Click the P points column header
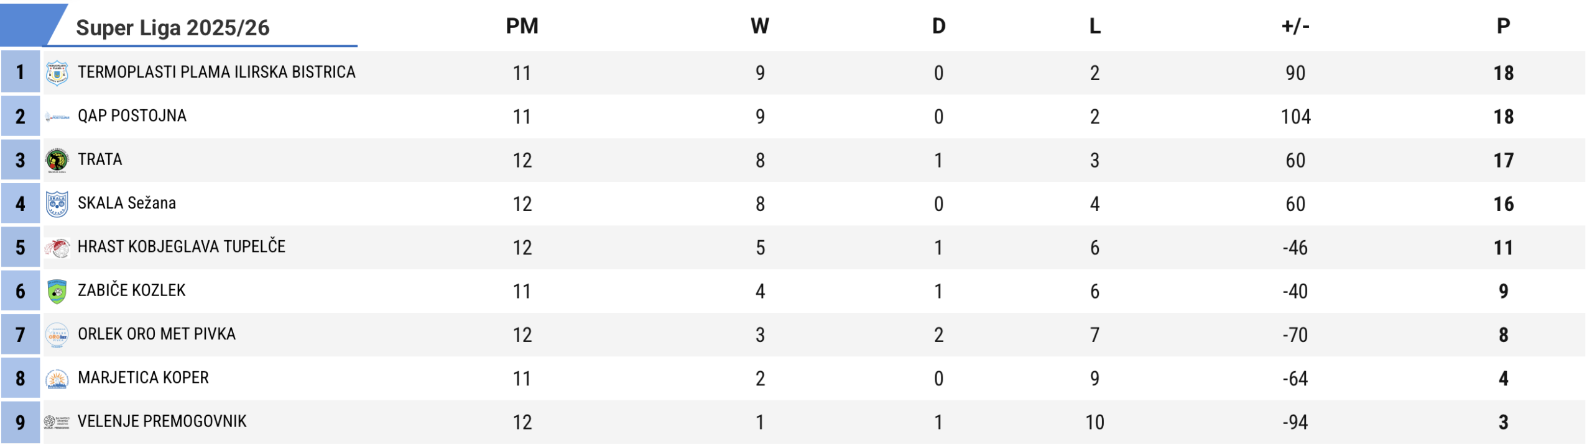The height and width of the screenshot is (445, 1592). 1503,26
